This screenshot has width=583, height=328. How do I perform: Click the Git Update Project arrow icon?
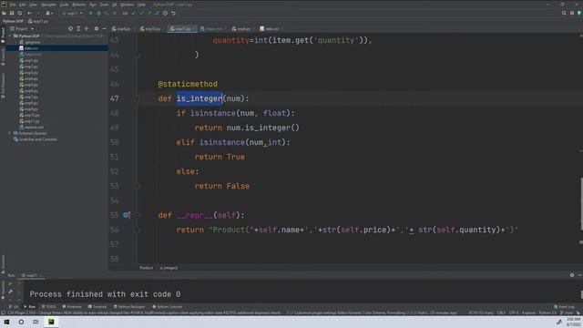[x=134, y=13]
